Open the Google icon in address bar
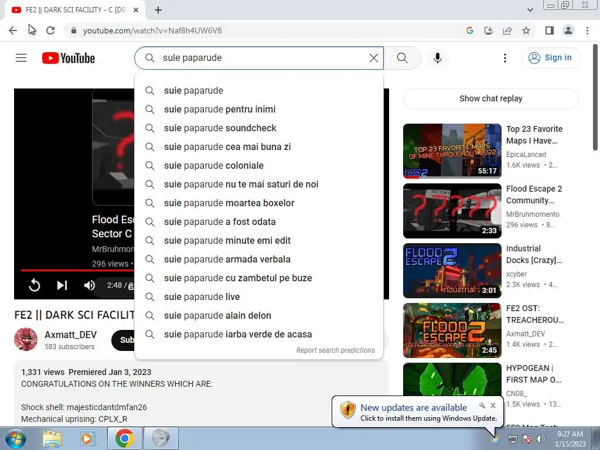This screenshot has width=600, height=450. 470,30
